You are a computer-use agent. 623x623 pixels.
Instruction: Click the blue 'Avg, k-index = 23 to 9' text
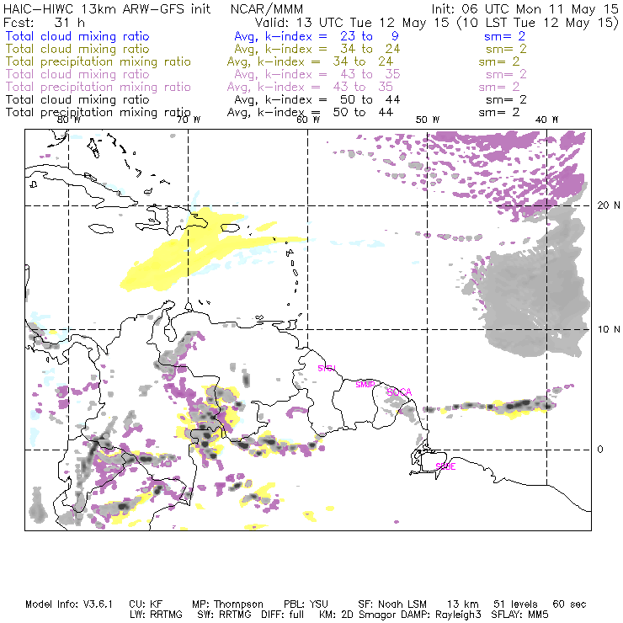317,36
